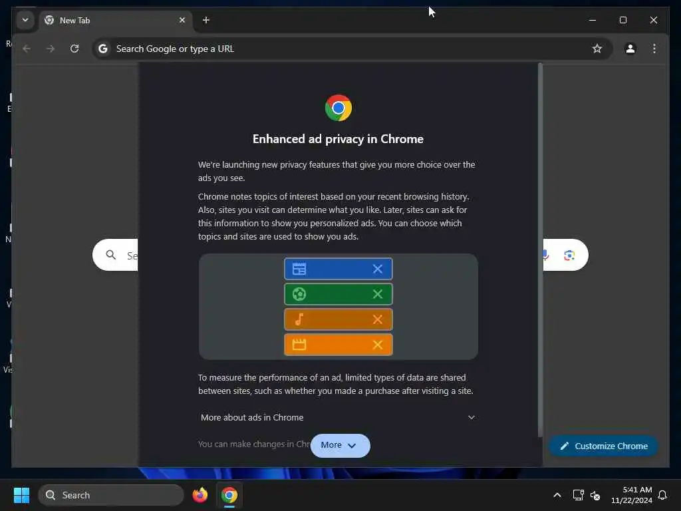This screenshot has height=511, width=681.
Task: Open the Windows Start menu
Action: coord(22,495)
